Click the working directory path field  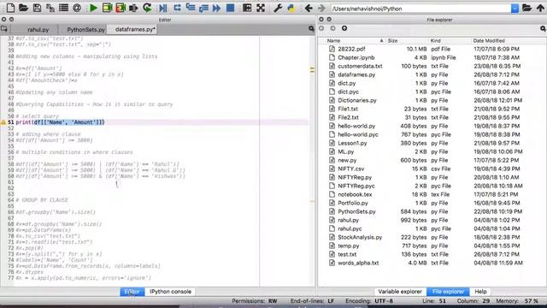tap(421, 9)
